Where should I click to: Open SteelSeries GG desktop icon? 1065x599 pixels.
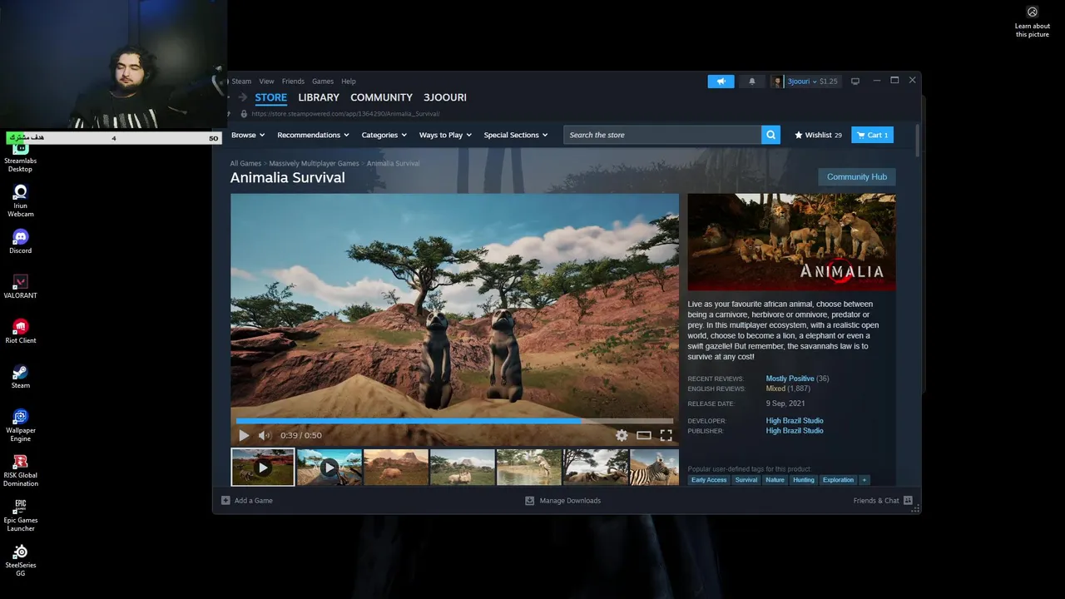click(x=20, y=560)
